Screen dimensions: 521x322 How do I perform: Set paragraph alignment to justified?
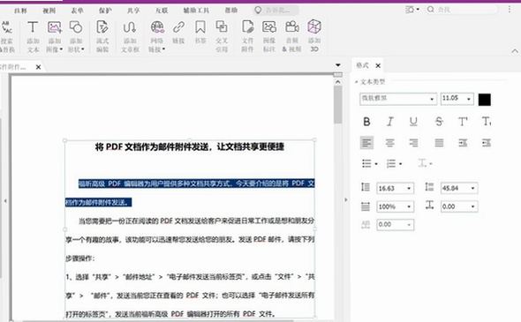[439, 143]
